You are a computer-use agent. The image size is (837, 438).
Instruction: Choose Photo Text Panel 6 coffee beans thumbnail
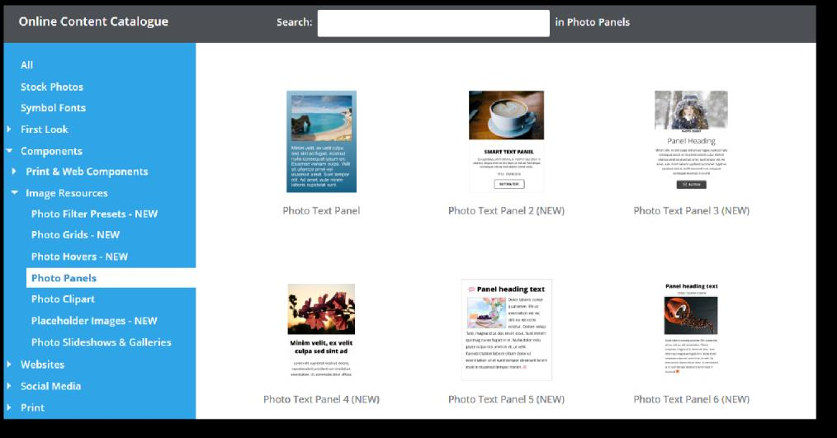[x=691, y=328]
